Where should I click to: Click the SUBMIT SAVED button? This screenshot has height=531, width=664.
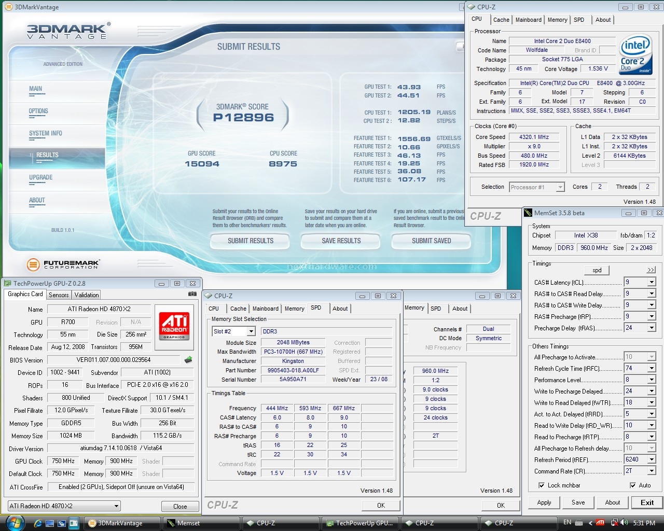pos(432,241)
